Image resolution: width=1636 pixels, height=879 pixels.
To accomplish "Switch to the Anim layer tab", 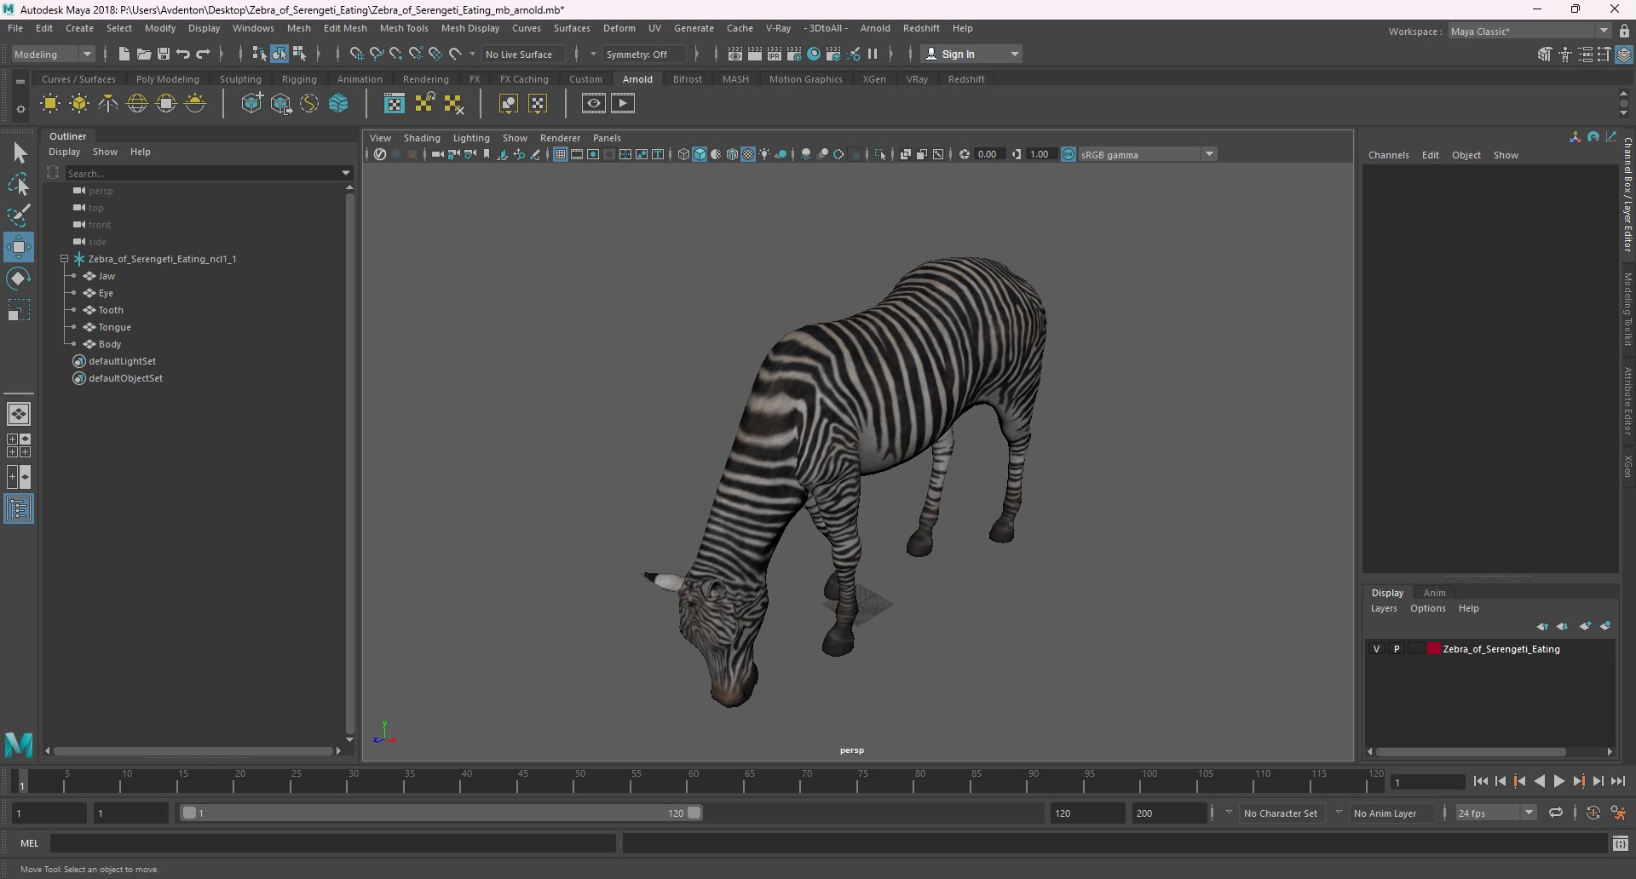I will pyautogui.click(x=1435, y=593).
